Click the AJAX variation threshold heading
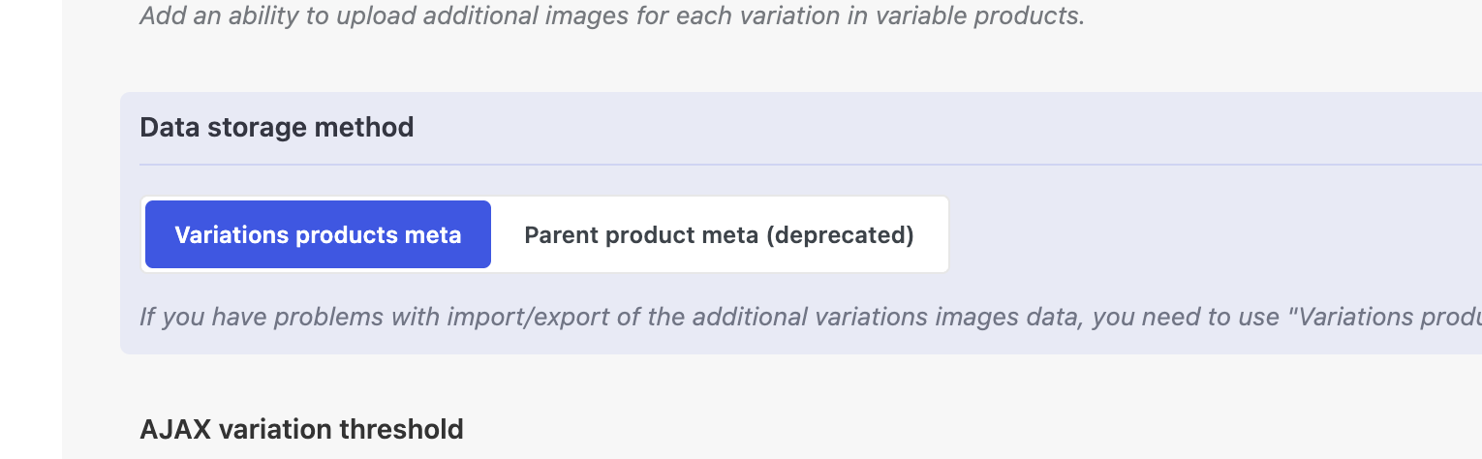Image resolution: width=1482 pixels, height=459 pixels. click(301, 429)
